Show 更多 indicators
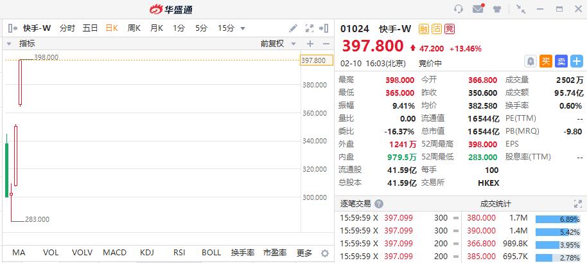 (x=304, y=253)
